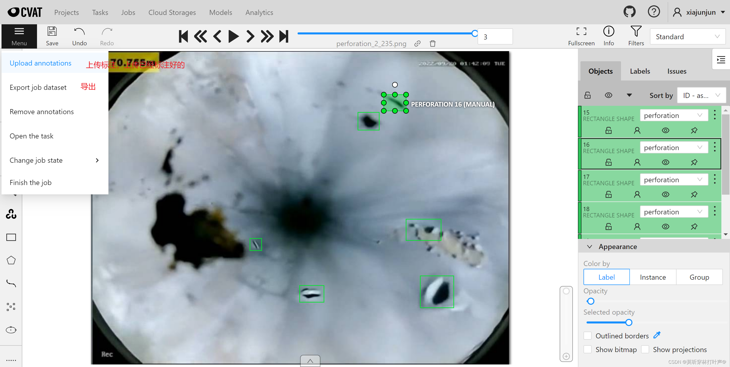Click the Save icon in toolbar
This screenshot has height=367, width=730.
pos(52,31)
